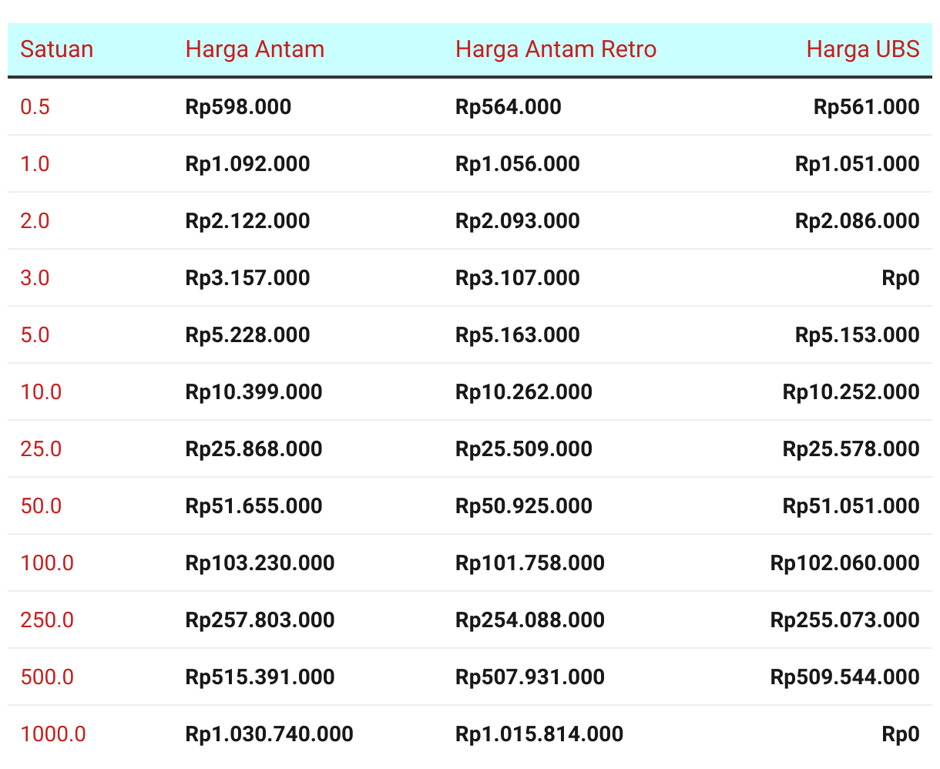This screenshot has height=769, width=940.
Task: Click the Satuan column header
Action: pyautogui.click(x=56, y=49)
